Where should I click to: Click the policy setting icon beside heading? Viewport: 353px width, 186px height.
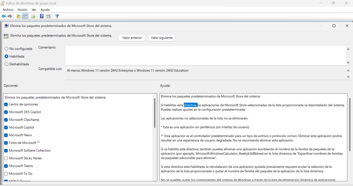click(6, 36)
